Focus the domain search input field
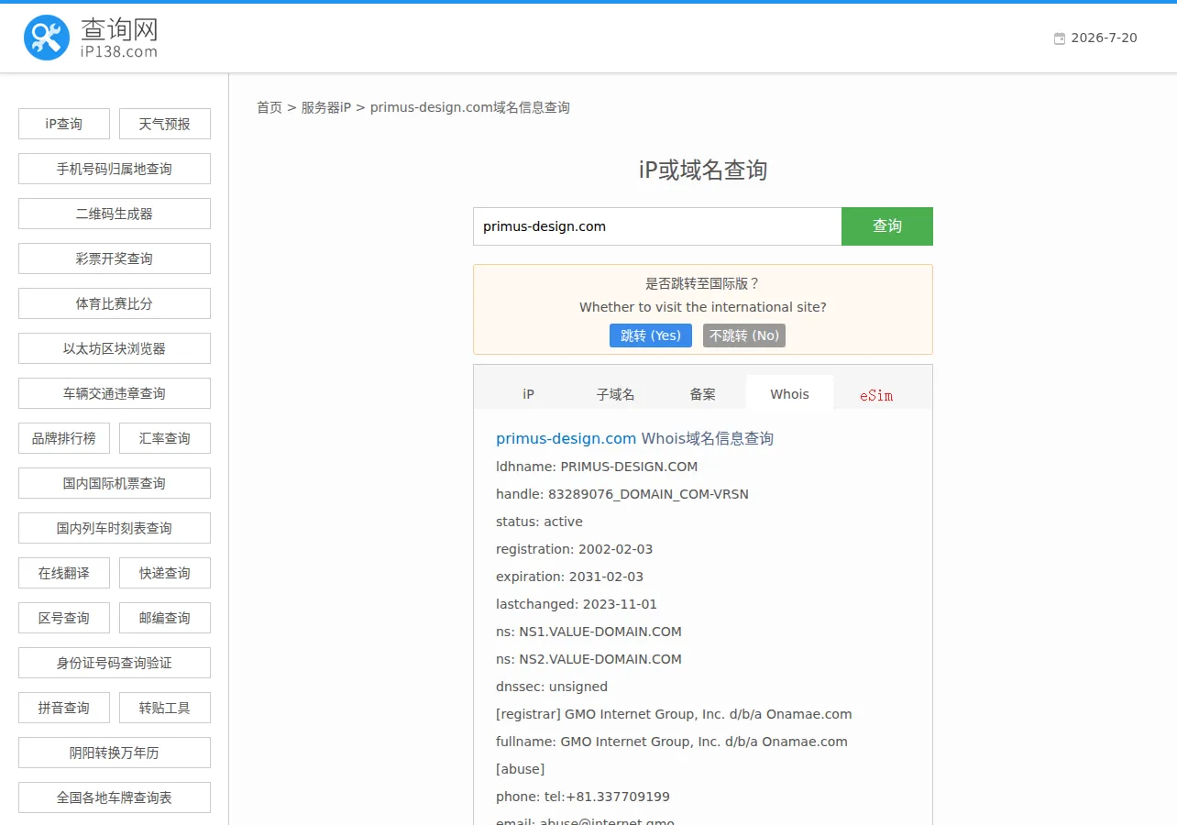 [x=657, y=226]
